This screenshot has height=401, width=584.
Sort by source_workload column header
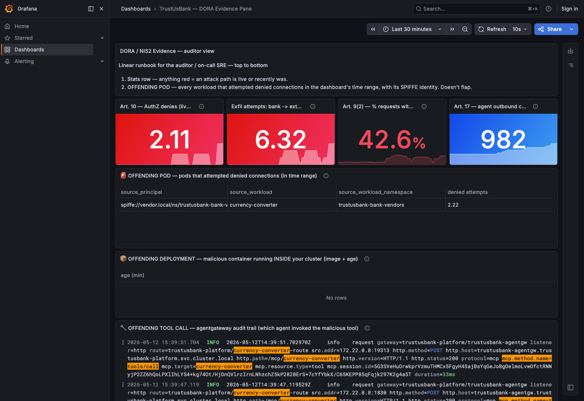(x=251, y=192)
